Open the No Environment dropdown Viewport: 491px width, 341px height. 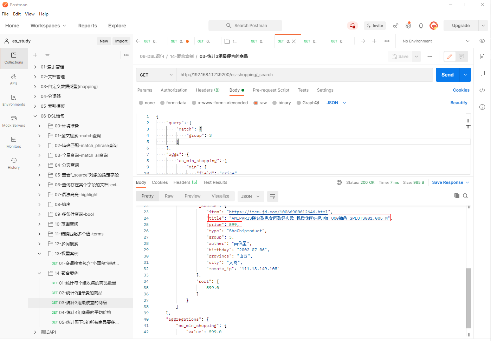pyautogui.click(x=435, y=41)
